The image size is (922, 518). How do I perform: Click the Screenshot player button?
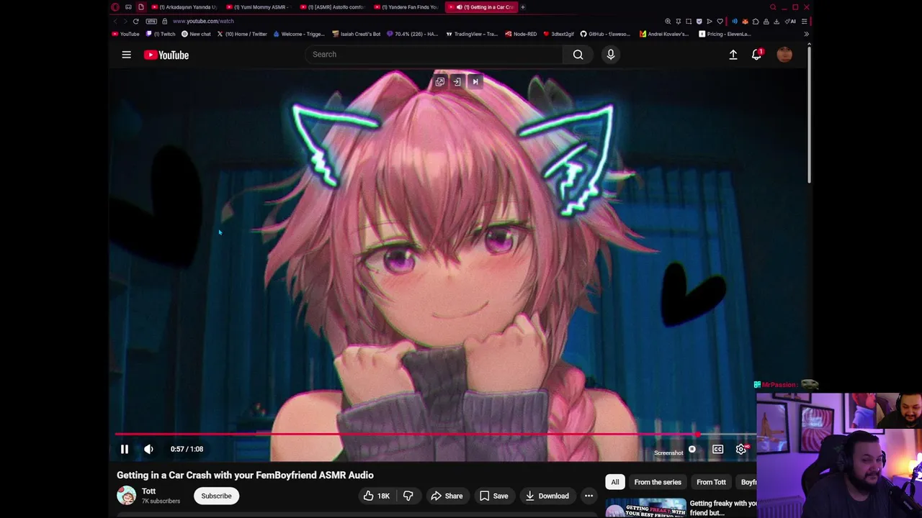point(668,453)
